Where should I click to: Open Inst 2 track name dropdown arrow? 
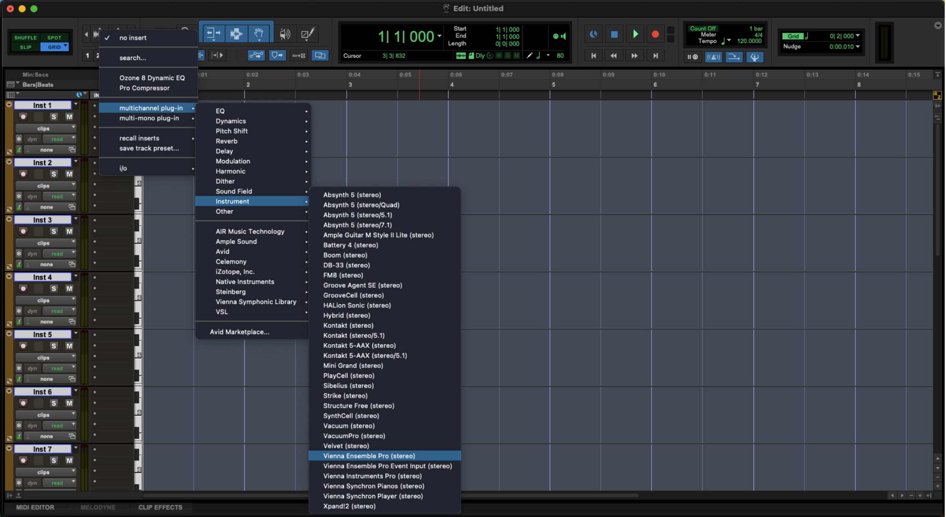76,162
